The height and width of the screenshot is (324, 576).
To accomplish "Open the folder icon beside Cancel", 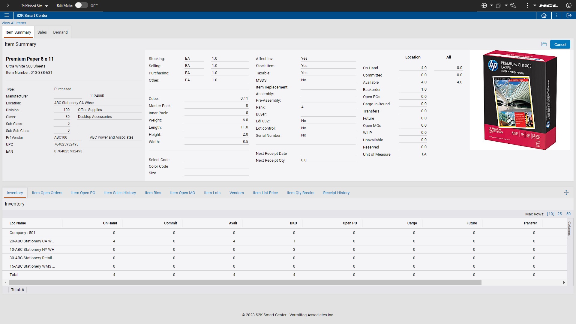I will click(x=544, y=44).
